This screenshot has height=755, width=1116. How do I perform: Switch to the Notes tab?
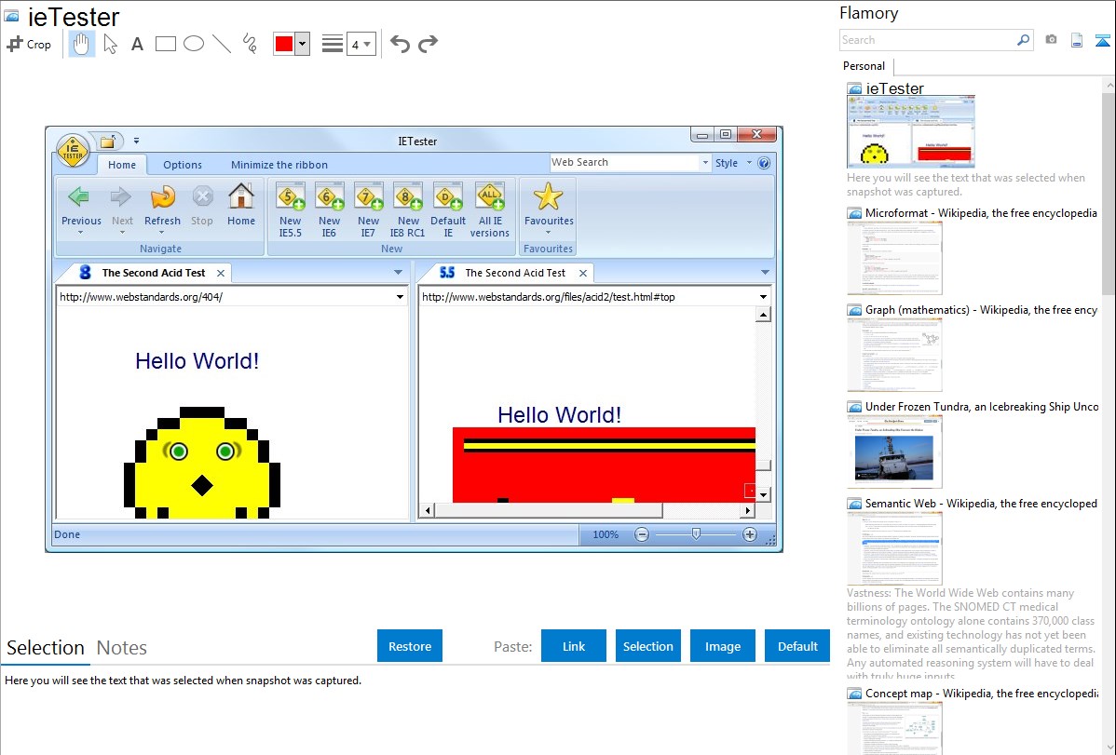(x=122, y=648)
